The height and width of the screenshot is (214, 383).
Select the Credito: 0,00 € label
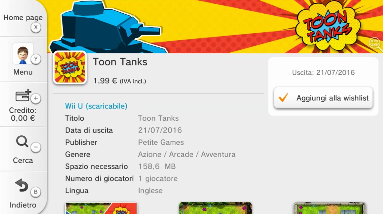[x=23, y=114]
